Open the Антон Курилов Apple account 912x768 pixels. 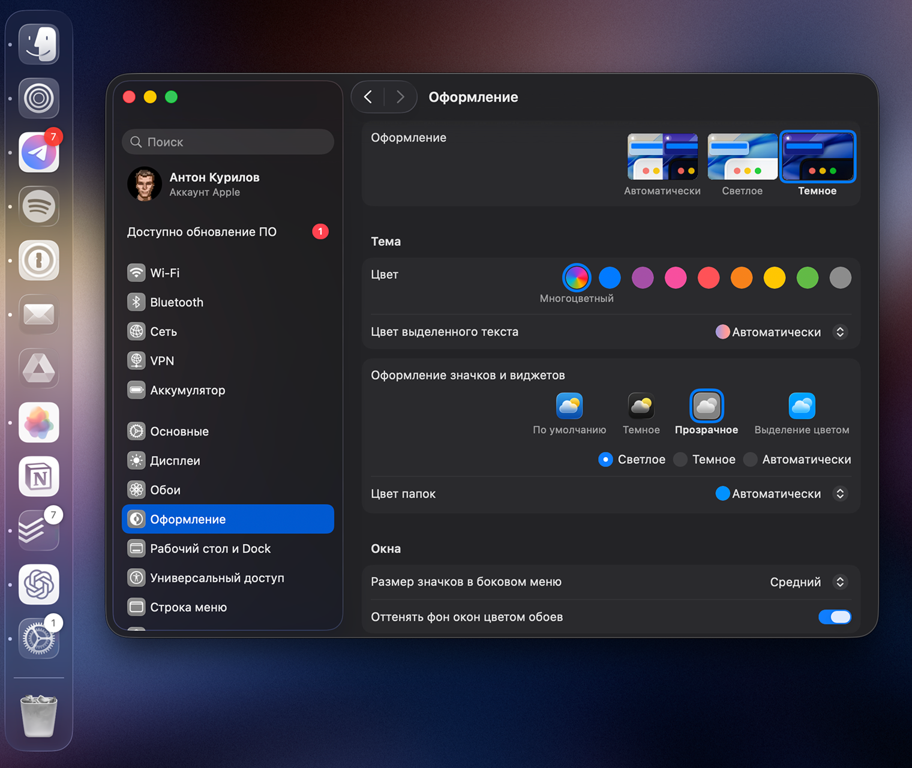(x=214, y=184)
